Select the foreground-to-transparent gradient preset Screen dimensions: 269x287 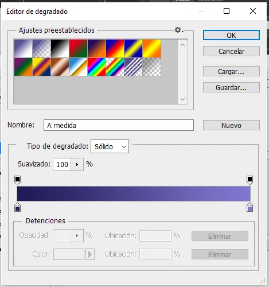[41, 49]
